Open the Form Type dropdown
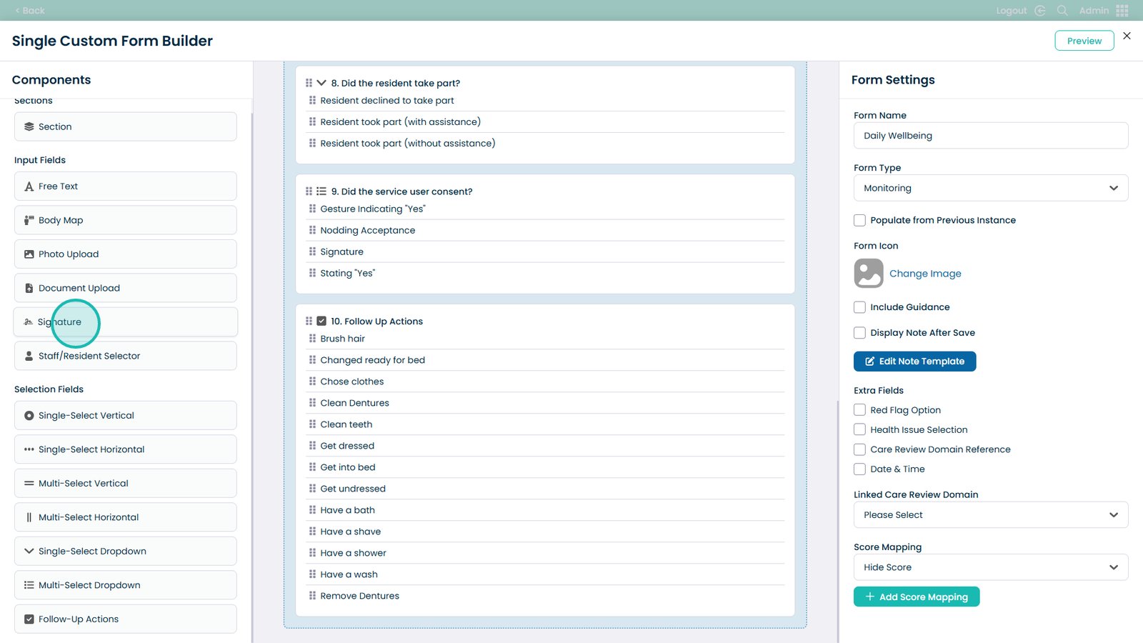 pos(991,188)
